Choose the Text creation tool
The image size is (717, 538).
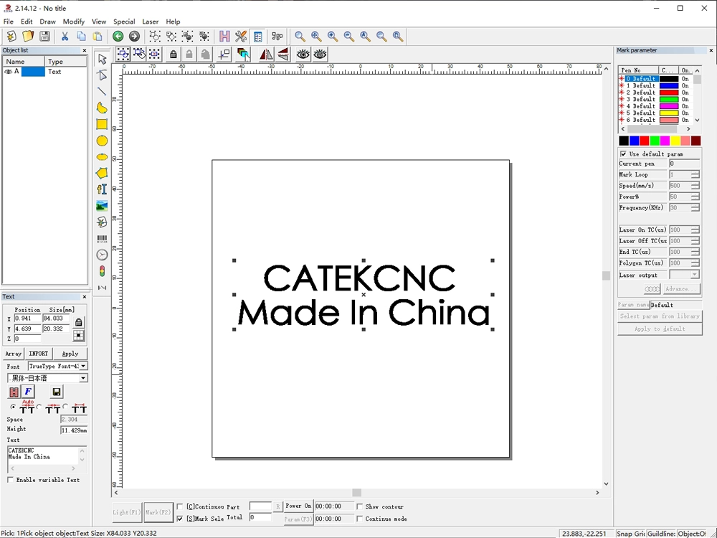tap(101, 189)
